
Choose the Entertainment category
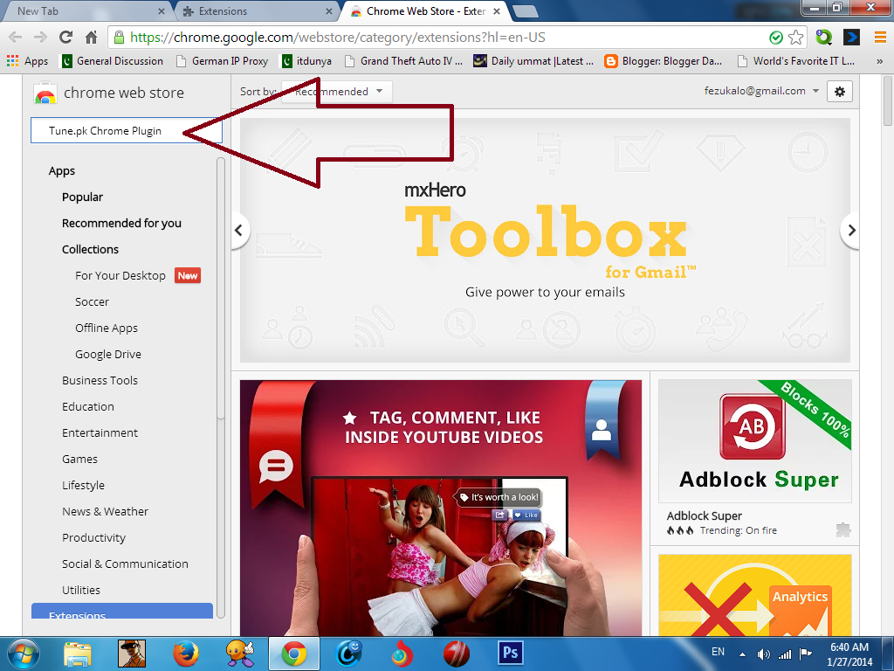tap(100, 433)
